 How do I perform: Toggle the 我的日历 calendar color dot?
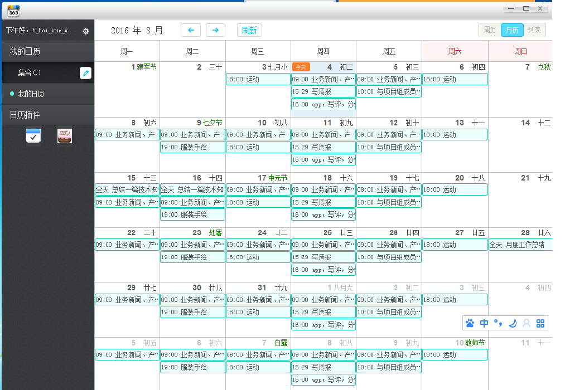point(12,94)
